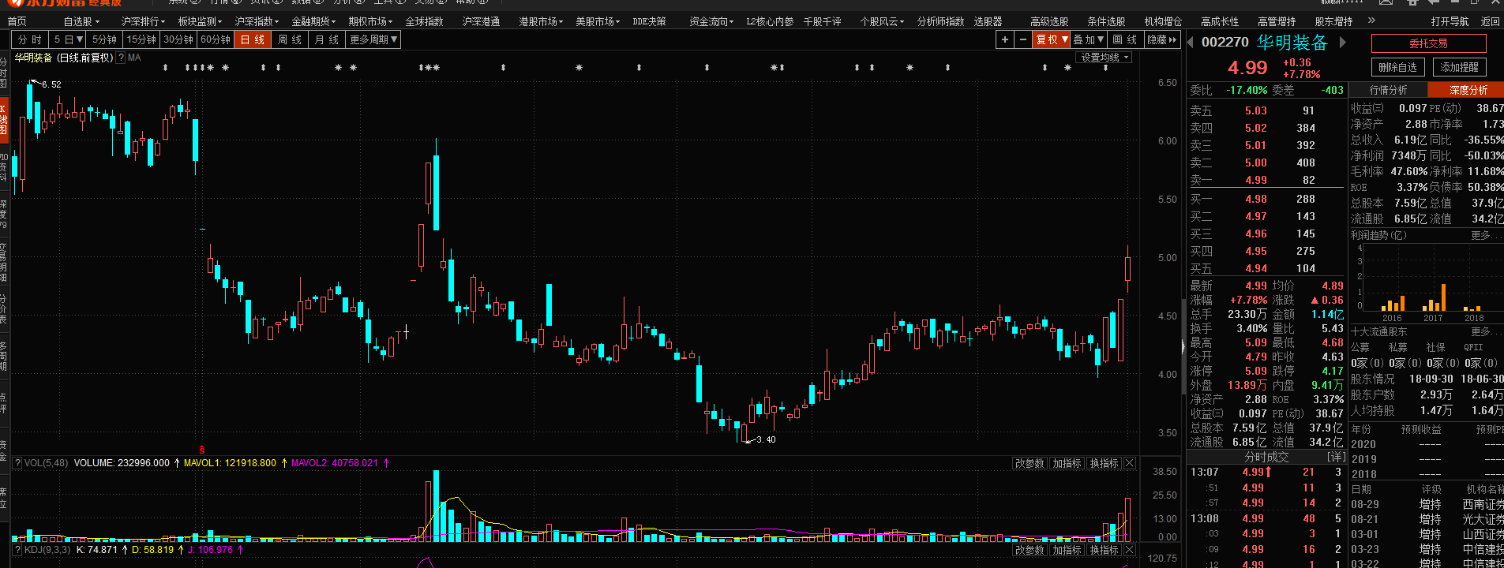This screenshot has width=1504, height=568.
Task: Show more toolbar items with double chevron
Action: (x=1371, y=21)
